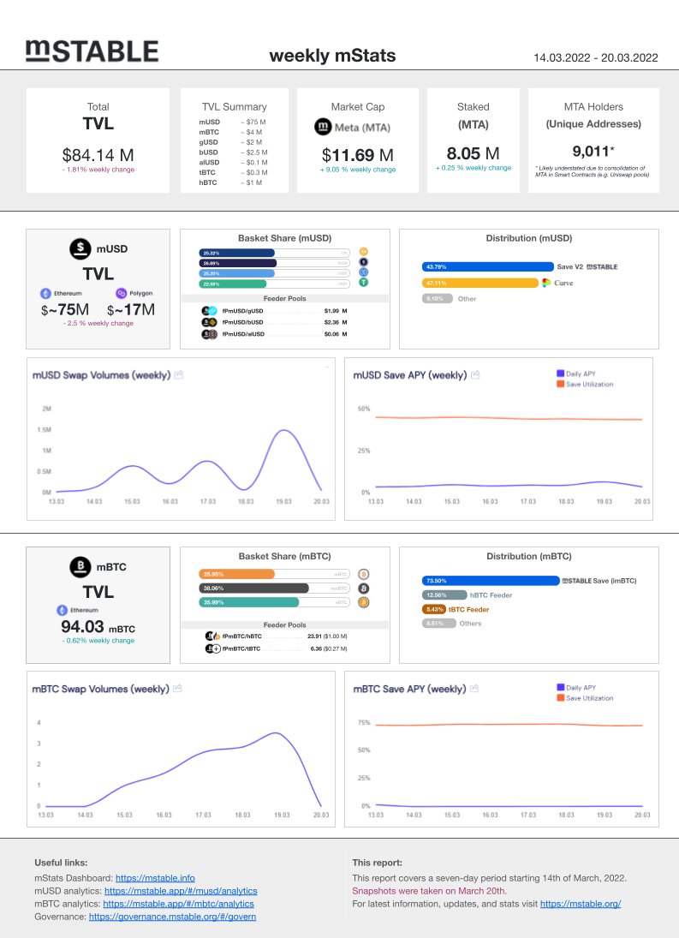Click the mBTC Swap Volumes line chart
Viewport: 679px width, 938px height.
(183, 770)
